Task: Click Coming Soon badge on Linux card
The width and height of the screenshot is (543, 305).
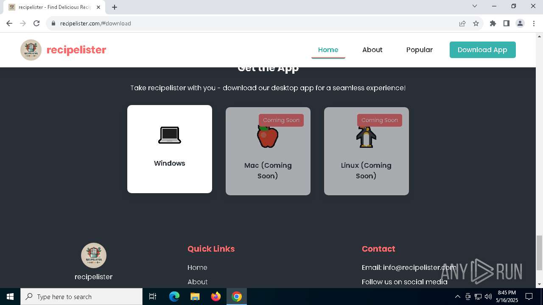Action: click(380, 120)
